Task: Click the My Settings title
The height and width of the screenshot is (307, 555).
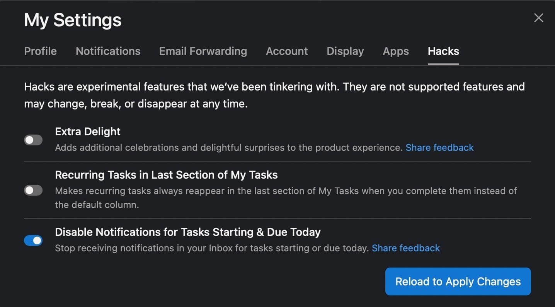Action: (x=73, y=20)
